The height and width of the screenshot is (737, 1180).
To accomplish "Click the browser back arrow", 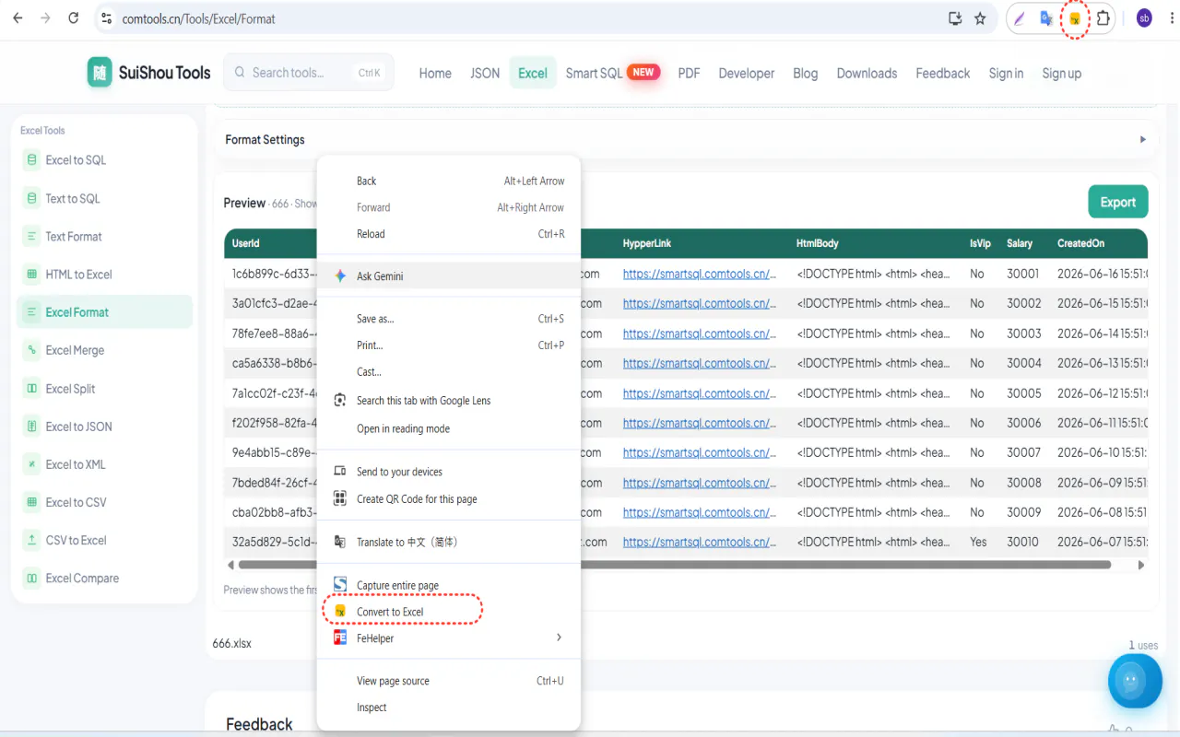I will pos(18,18).
